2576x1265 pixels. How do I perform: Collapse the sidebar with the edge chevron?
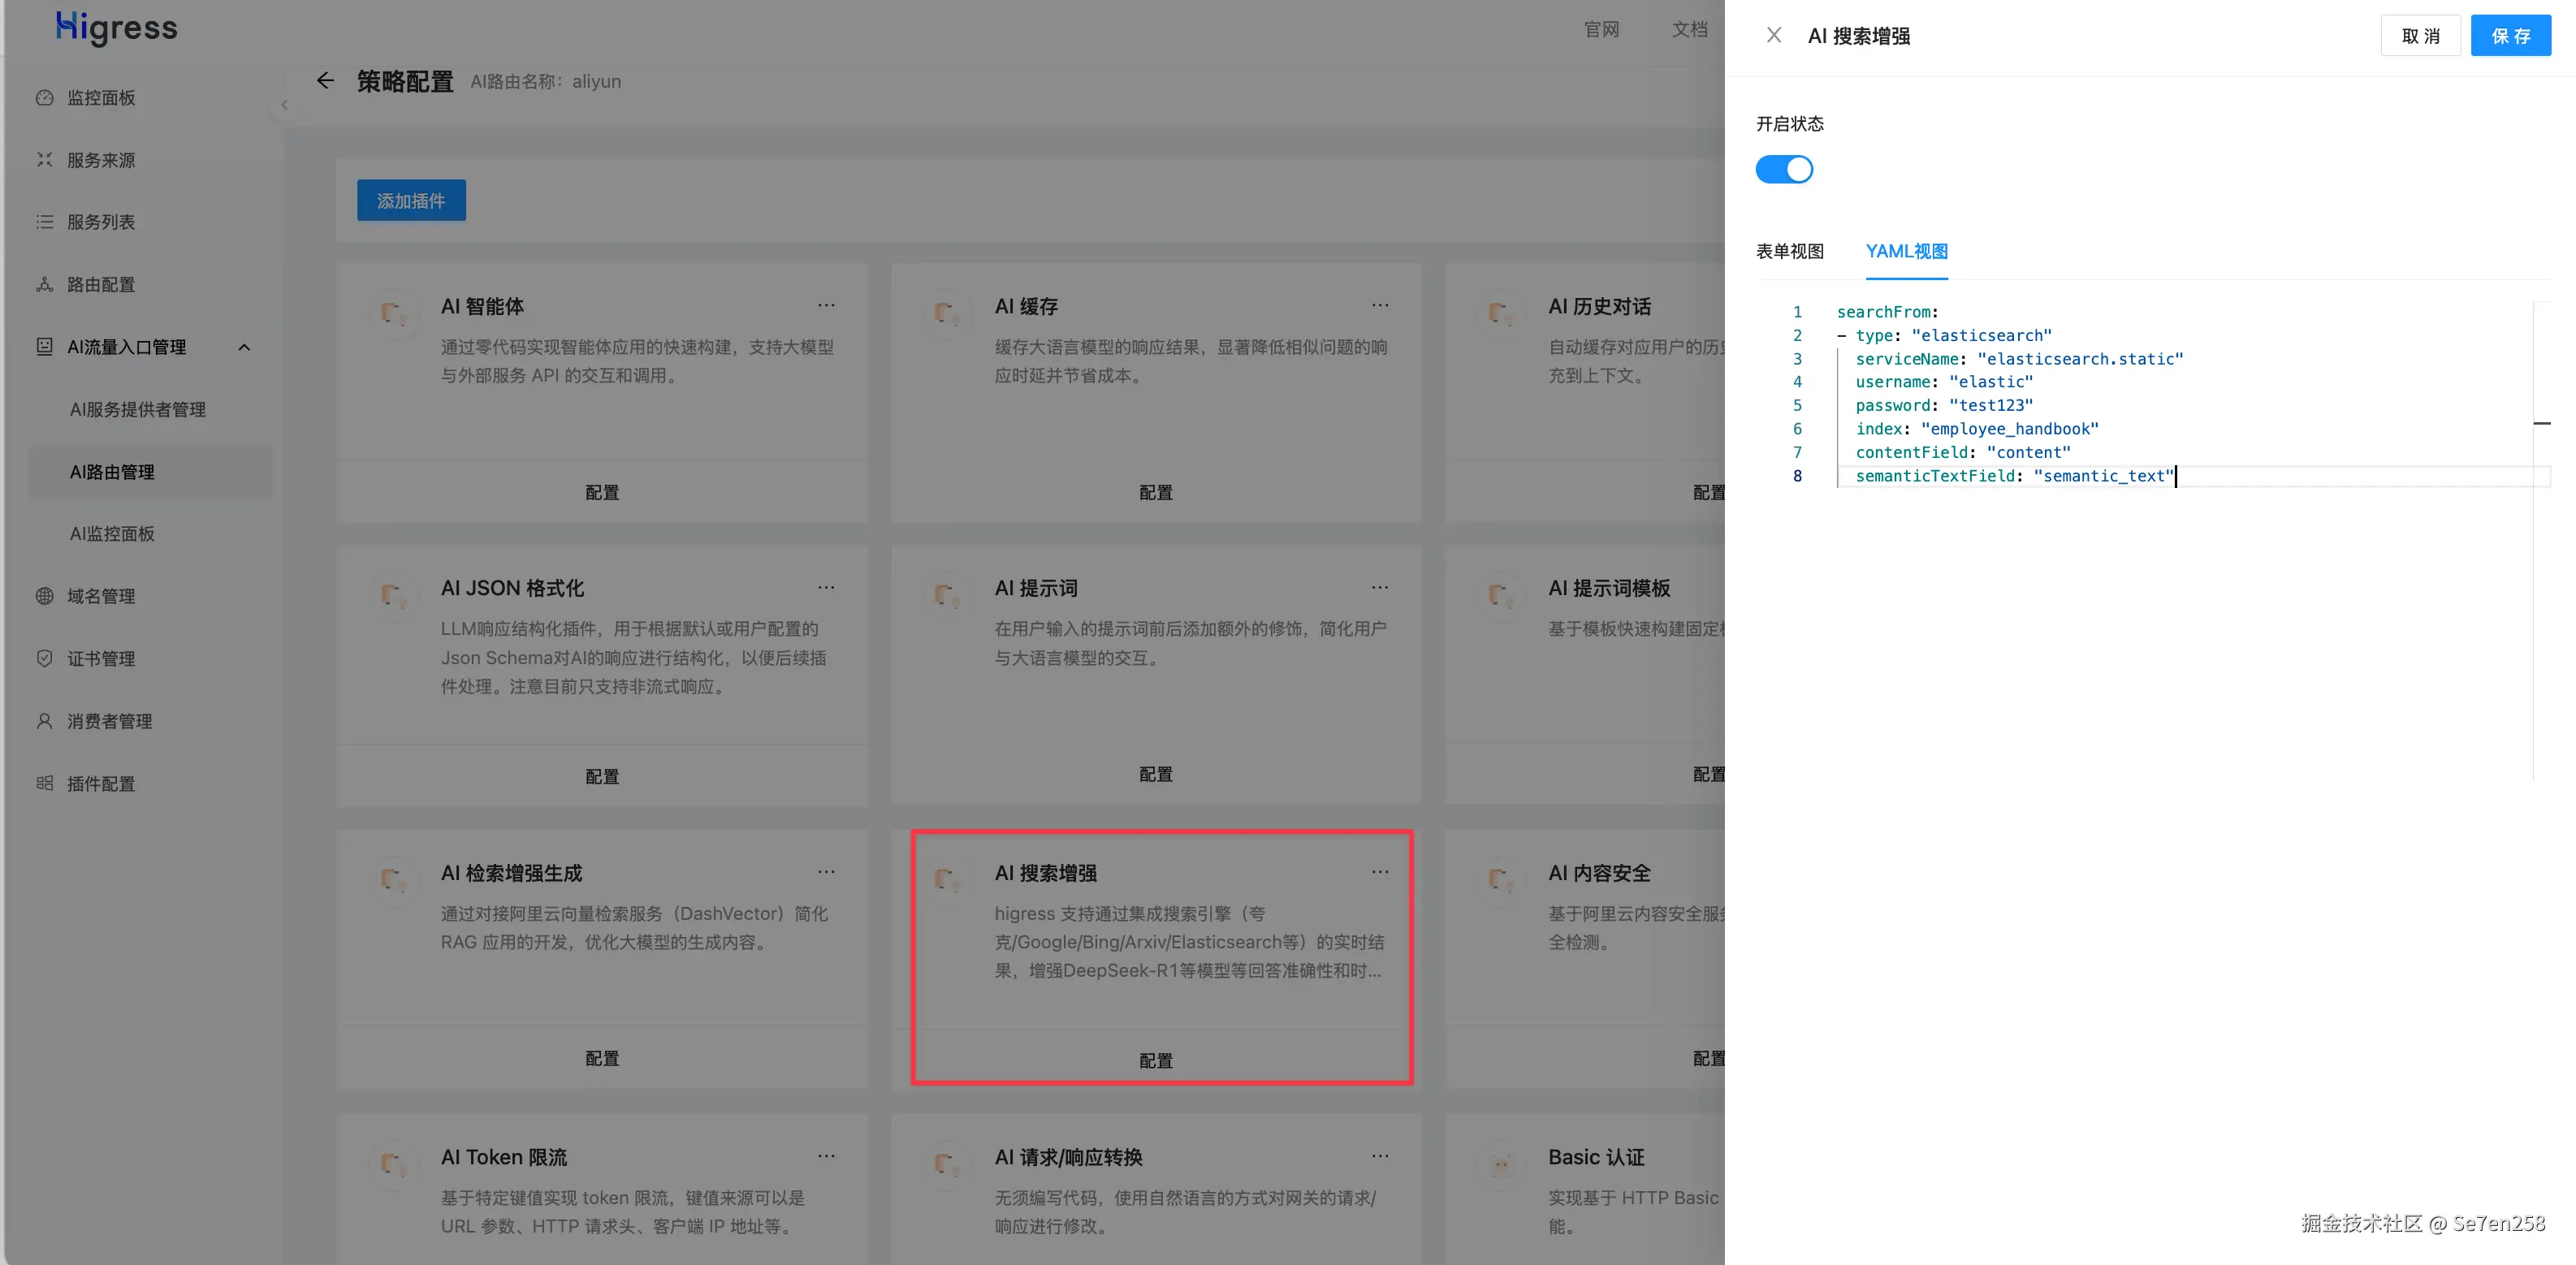[284, 105]
